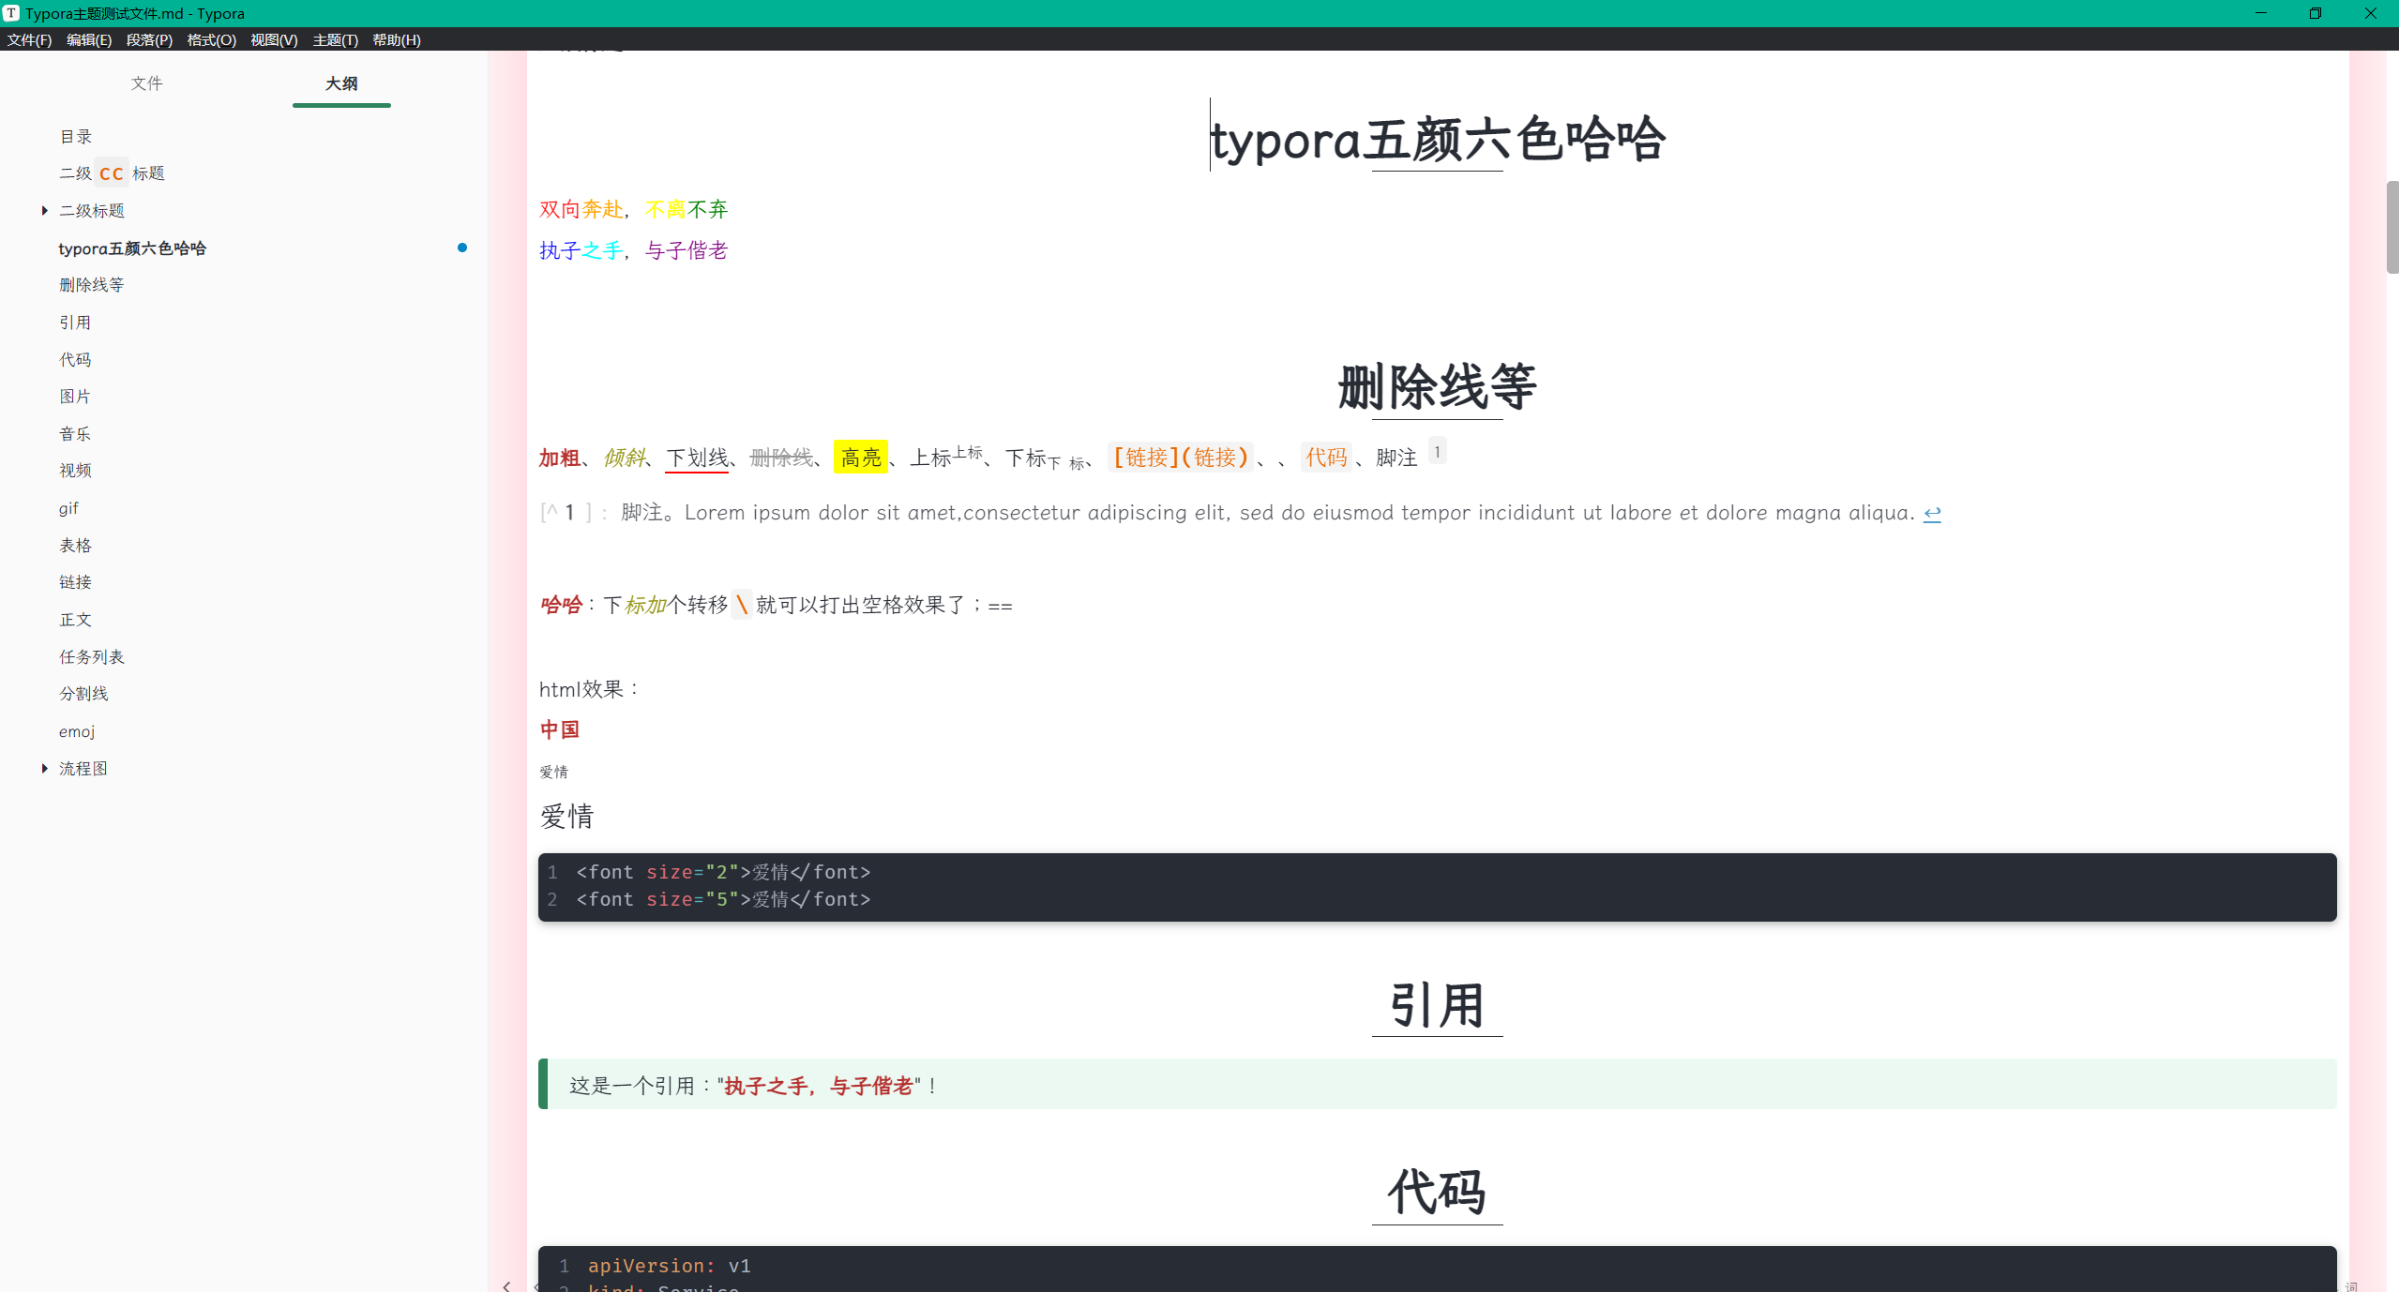Jump to 音乐 in outline
The width and height of the screenshot is (2399, 1292).
point(76,434)
